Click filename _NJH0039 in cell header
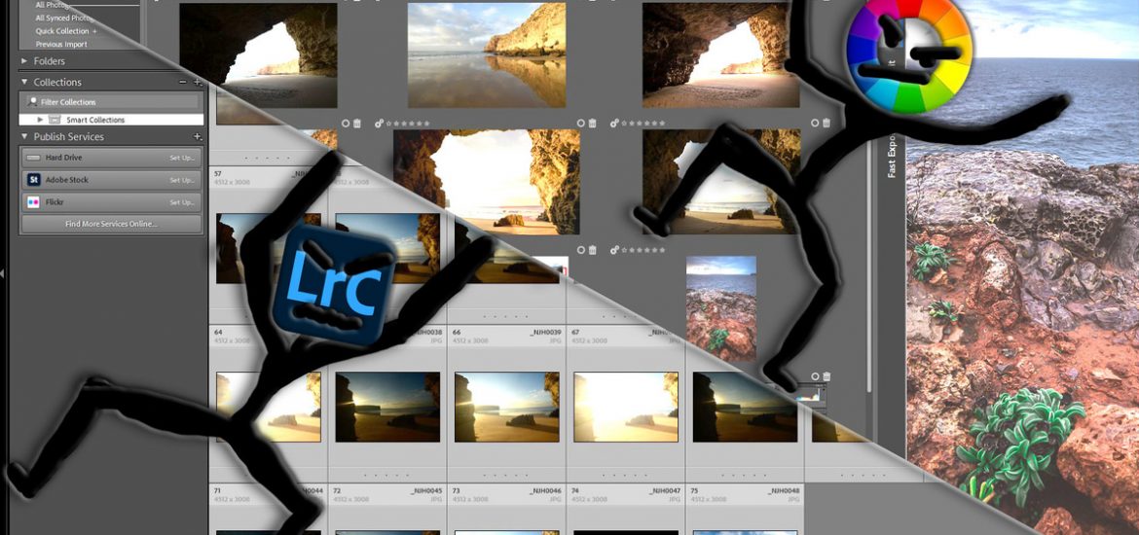The image size is (1139, 535). click(x=545, y=332)
